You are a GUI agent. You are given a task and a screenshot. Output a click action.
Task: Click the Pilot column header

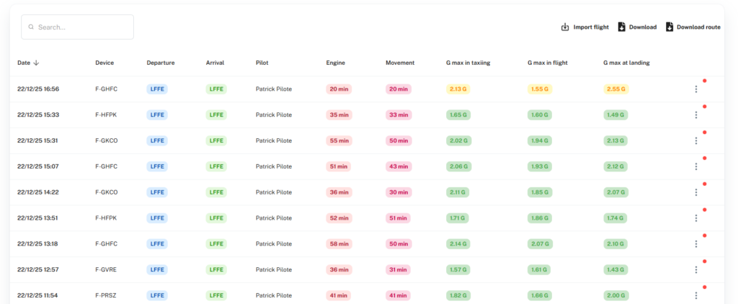262,63
